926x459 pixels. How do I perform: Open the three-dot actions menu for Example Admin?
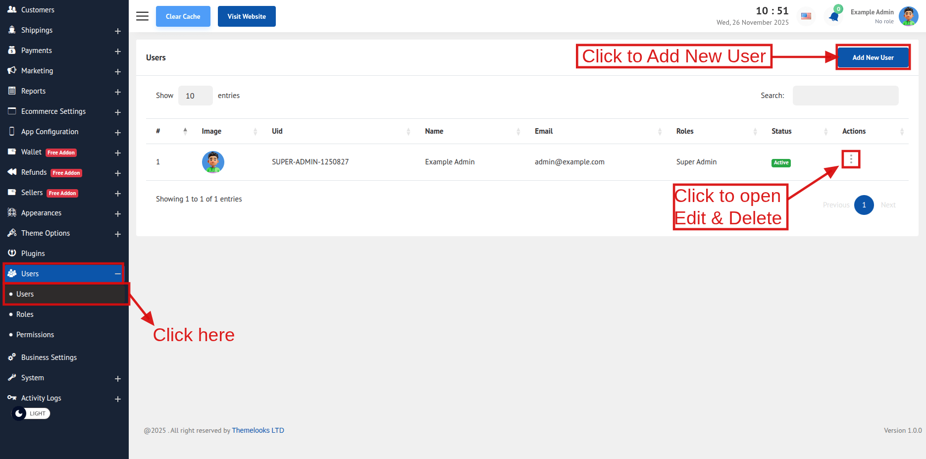[x=851, y=159]
